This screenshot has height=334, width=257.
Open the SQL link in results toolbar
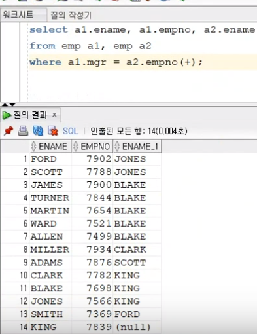[x=70, y=131]
